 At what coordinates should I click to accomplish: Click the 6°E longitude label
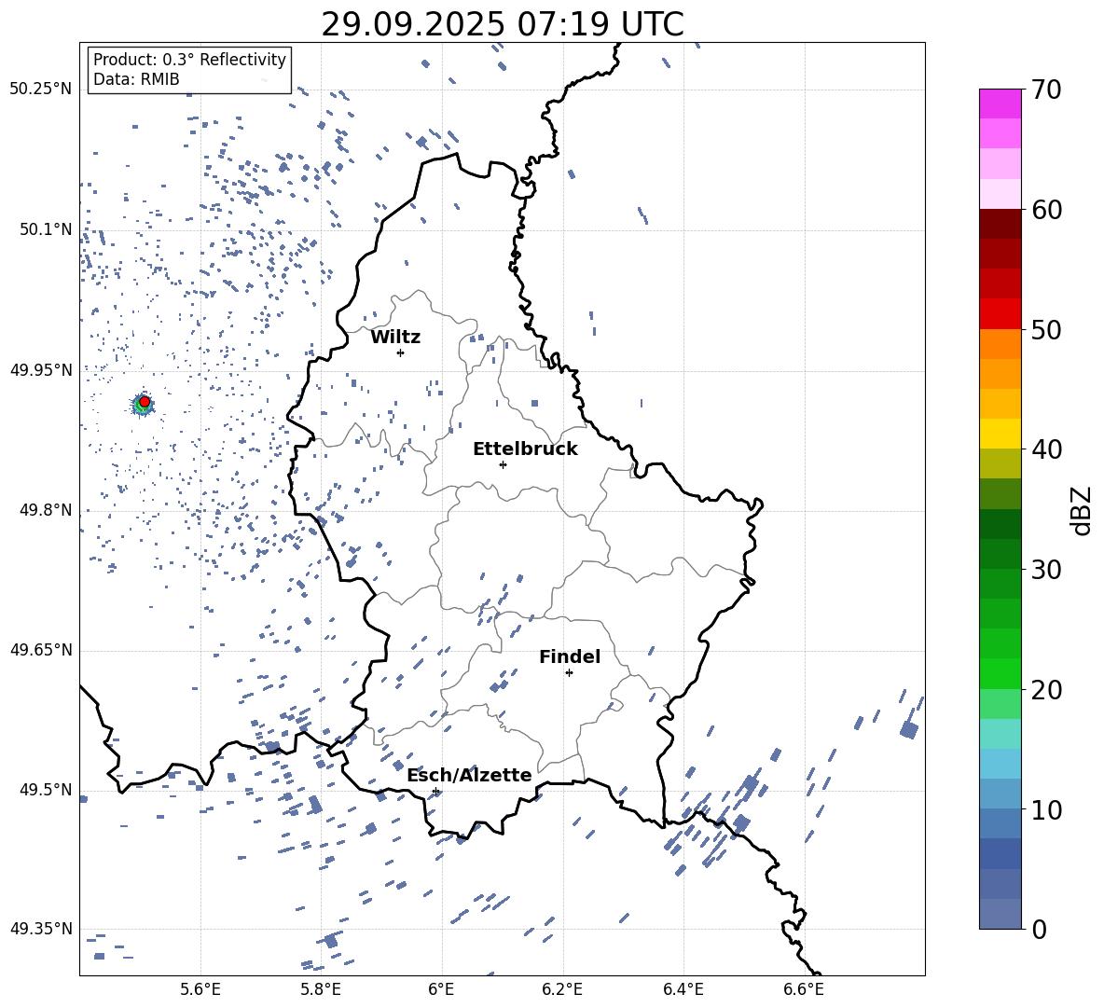(441, 989)
